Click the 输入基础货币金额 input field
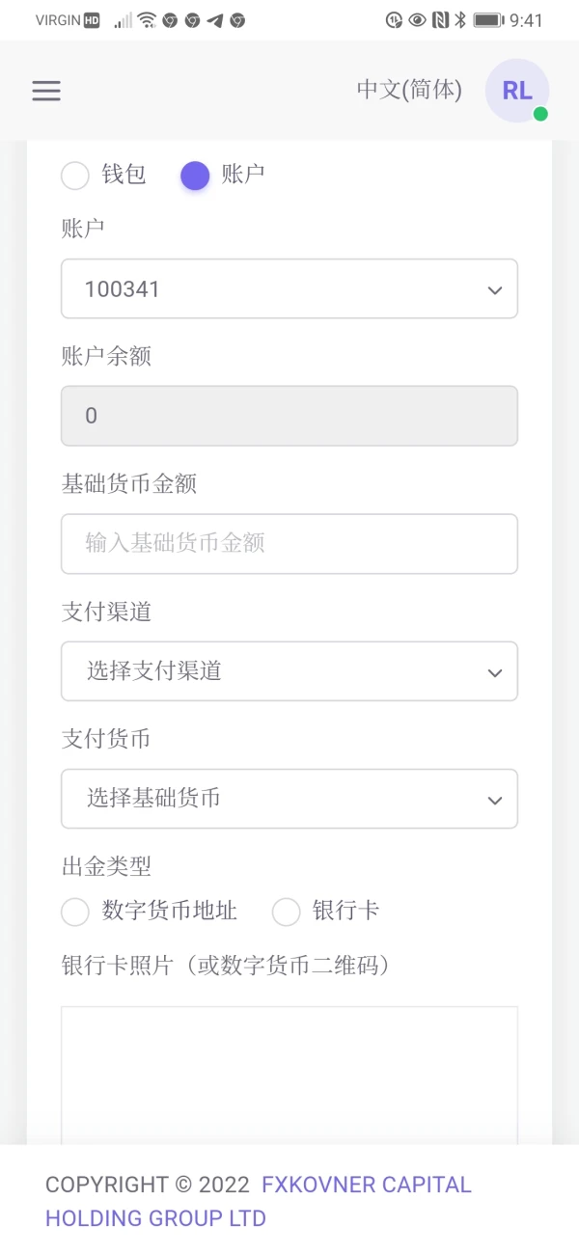This screenshot has height=1254, width=579. click(x=289, y=543)
